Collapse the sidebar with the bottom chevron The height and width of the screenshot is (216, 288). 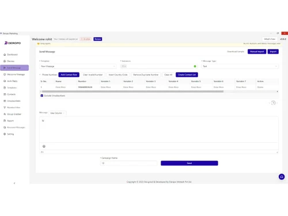pos(14,183)
